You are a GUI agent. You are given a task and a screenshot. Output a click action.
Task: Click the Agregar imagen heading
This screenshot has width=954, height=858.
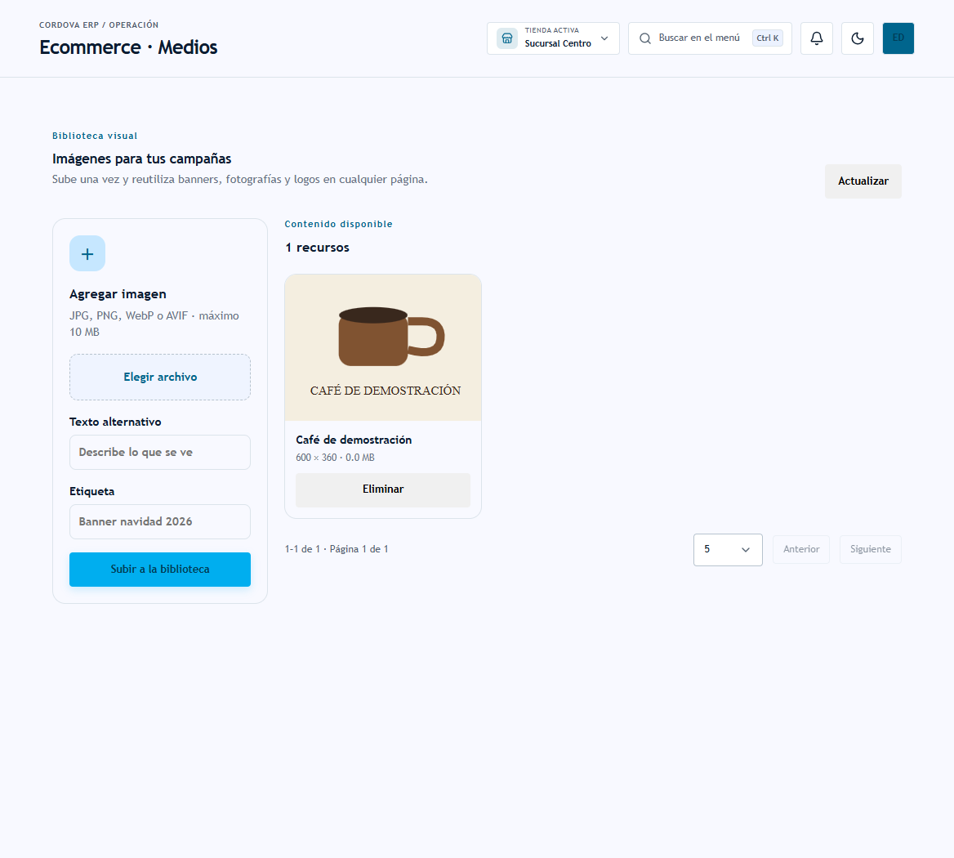click(118, 294)
